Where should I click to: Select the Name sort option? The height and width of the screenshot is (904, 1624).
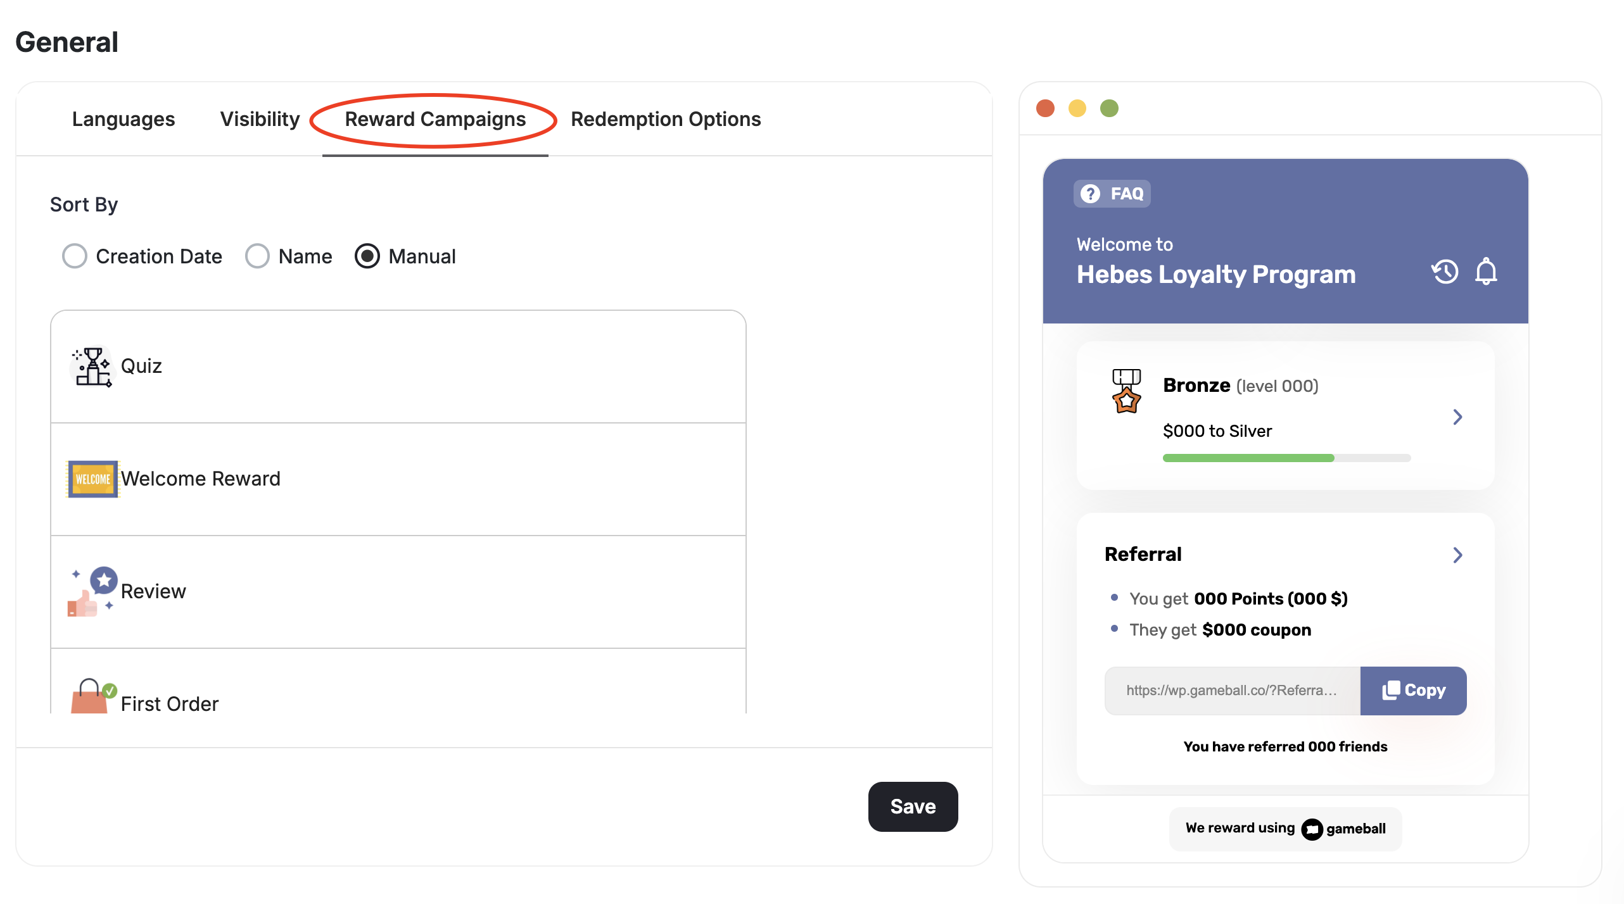click(257, 256)
